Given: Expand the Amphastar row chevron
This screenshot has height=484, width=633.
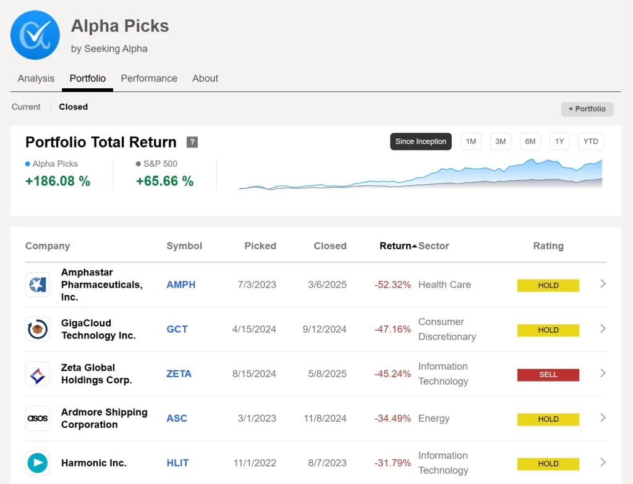Looking at the screenshot, I should [x=603, y=284].
